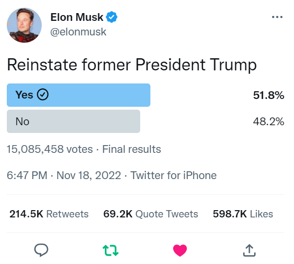View the 598.7K Likes list
Viewport: 294px width, 264px height.
(243, 214)
